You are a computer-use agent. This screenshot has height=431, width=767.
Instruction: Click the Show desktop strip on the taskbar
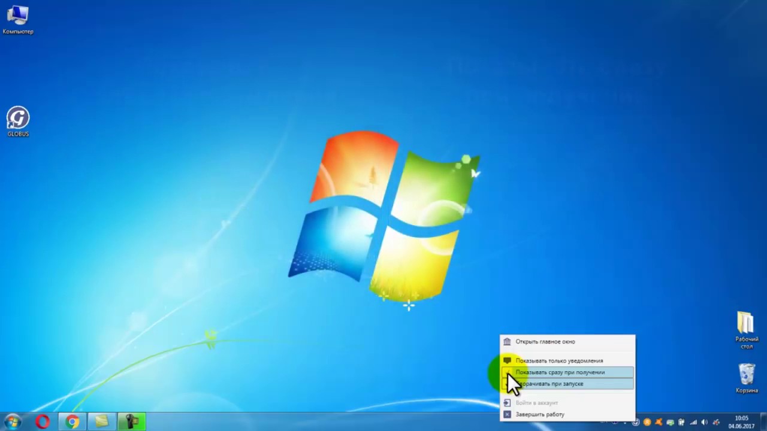[x=763, y=422]
